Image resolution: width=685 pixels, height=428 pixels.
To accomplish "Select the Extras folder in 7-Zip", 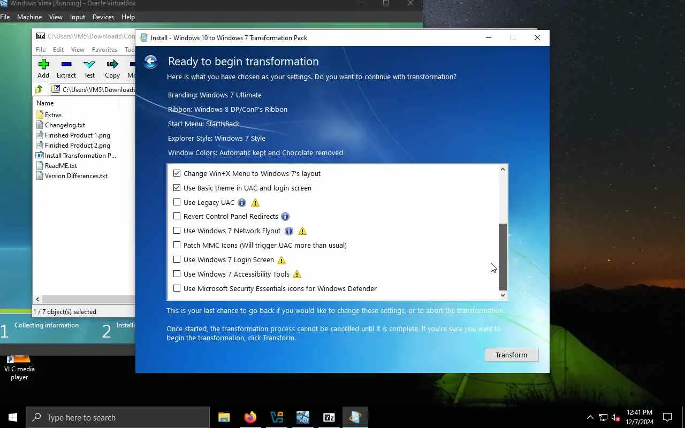I will coord(53,115).
